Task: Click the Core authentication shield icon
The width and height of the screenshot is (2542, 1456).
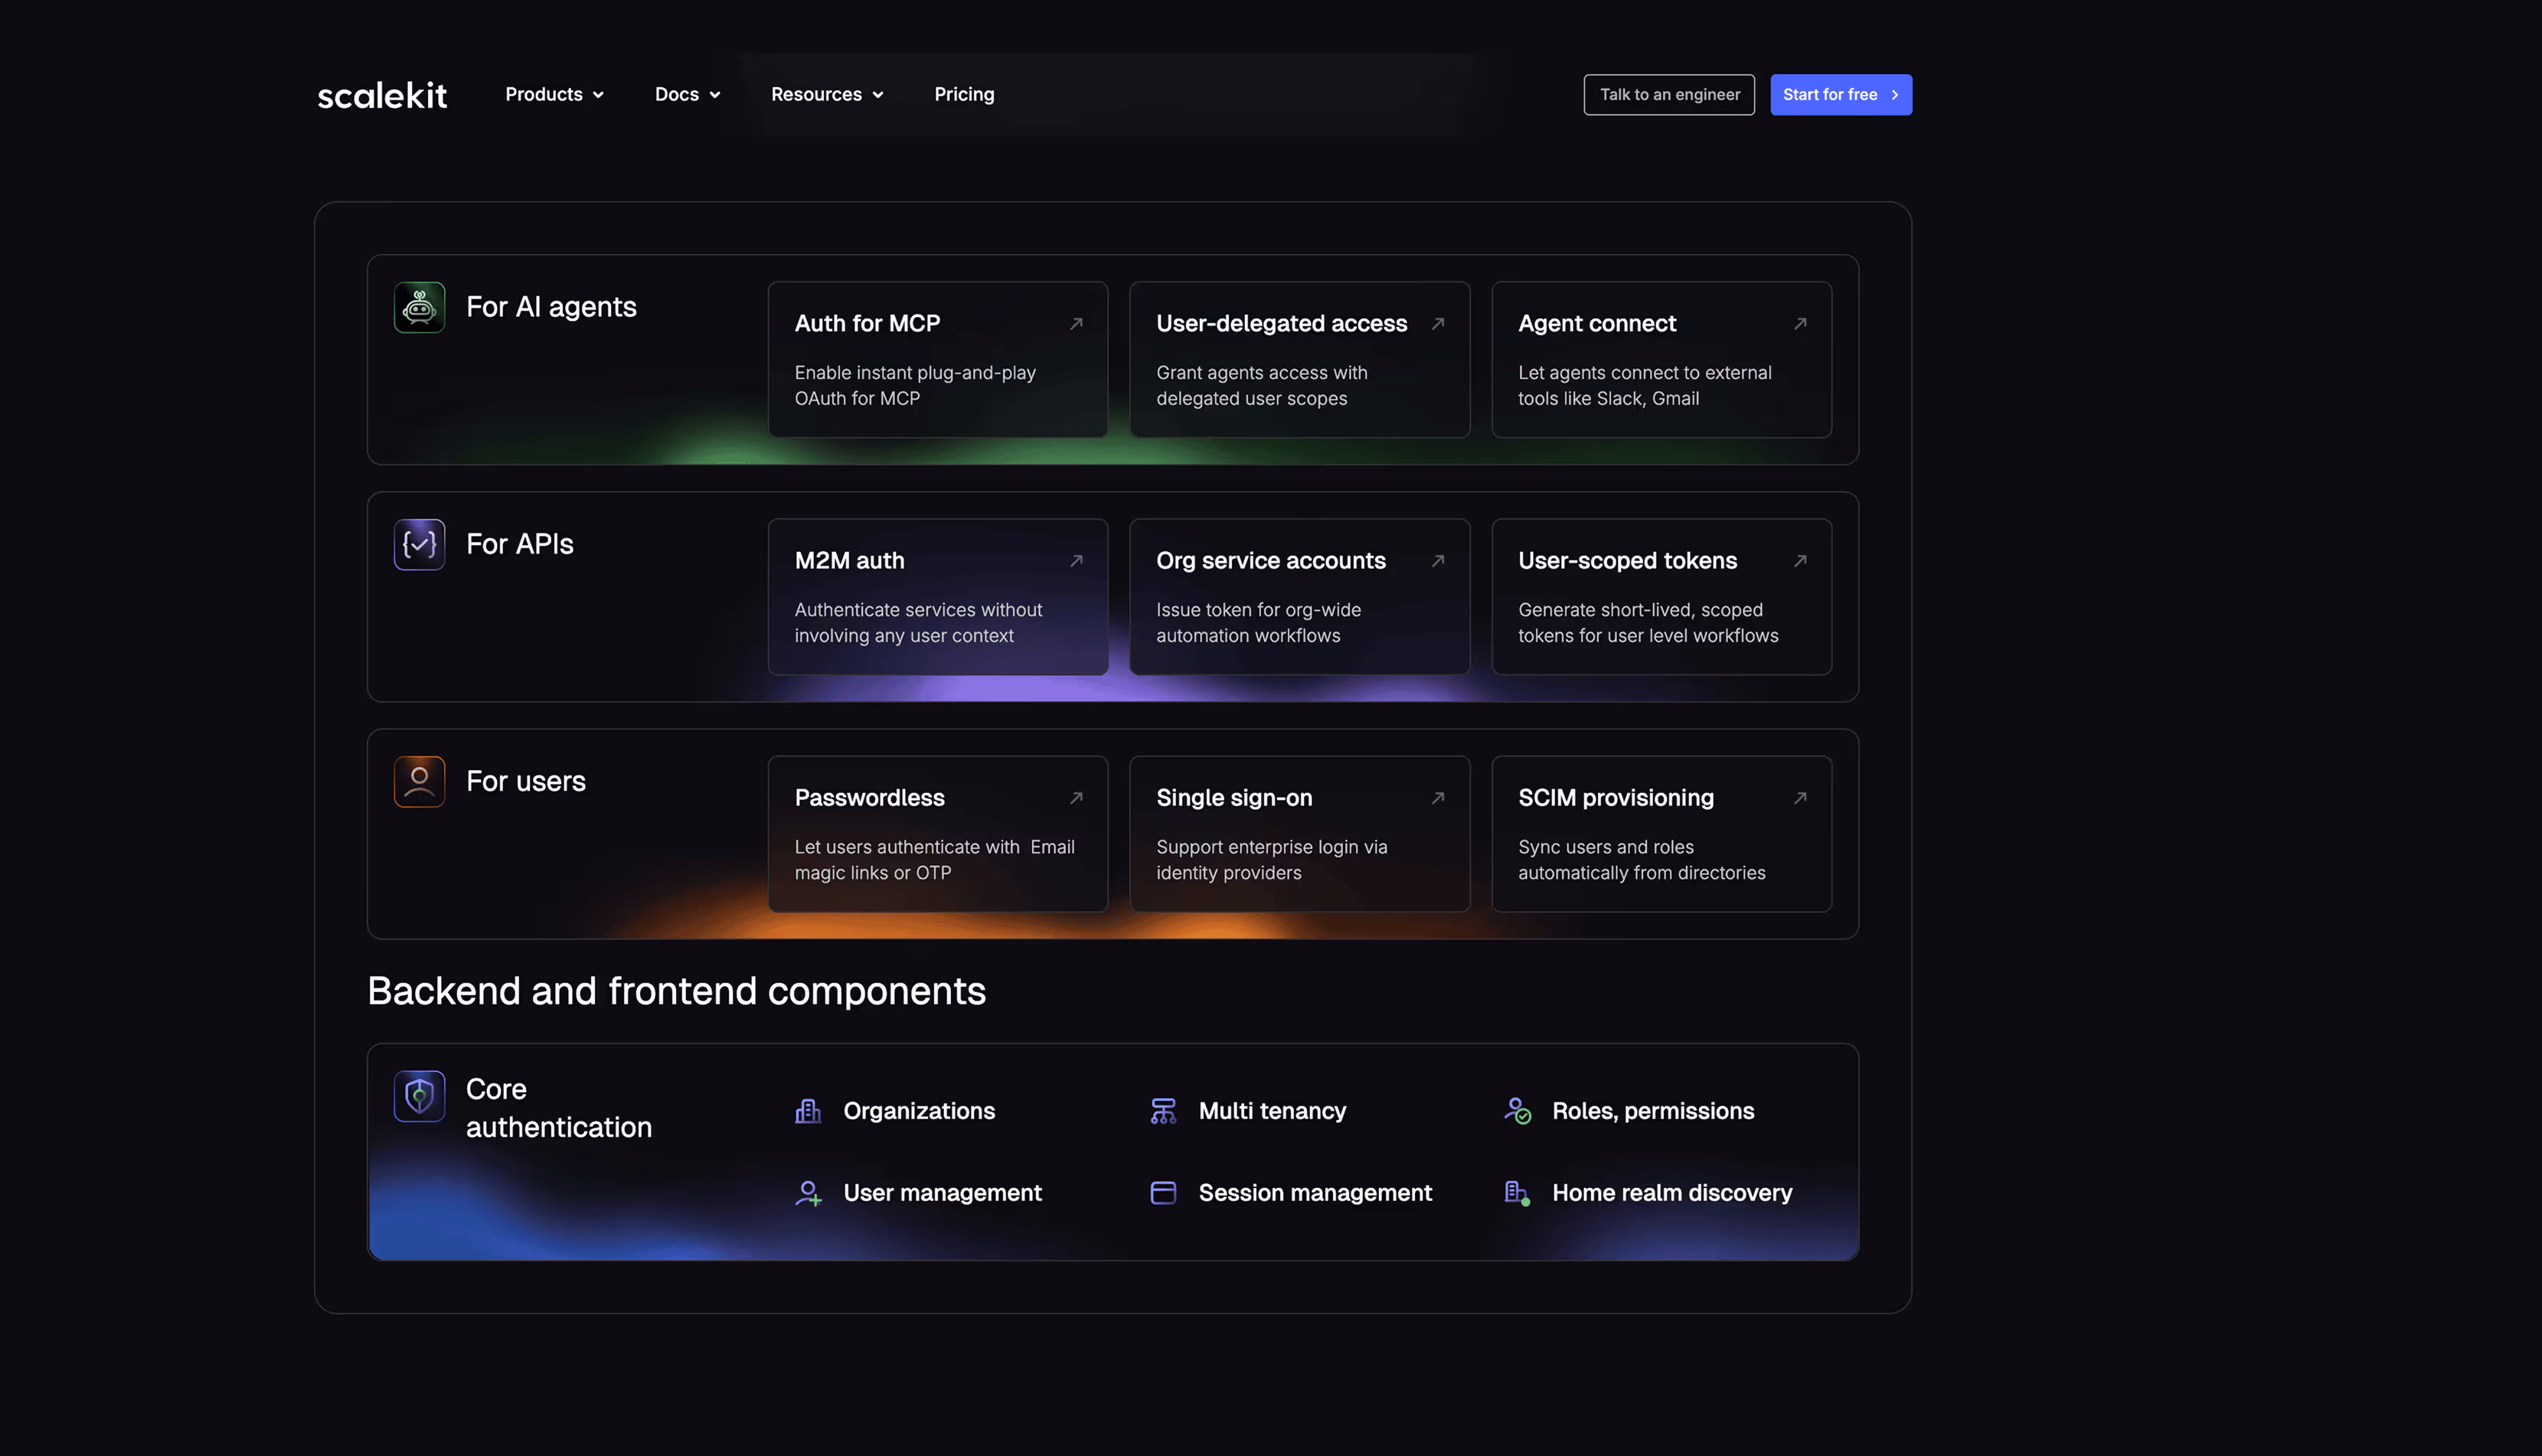Action: coord(419,1096)
